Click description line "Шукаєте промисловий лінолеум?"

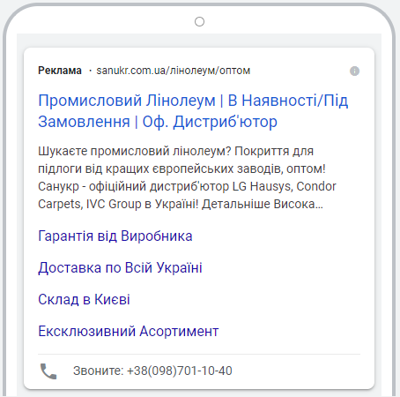point(135,151)
